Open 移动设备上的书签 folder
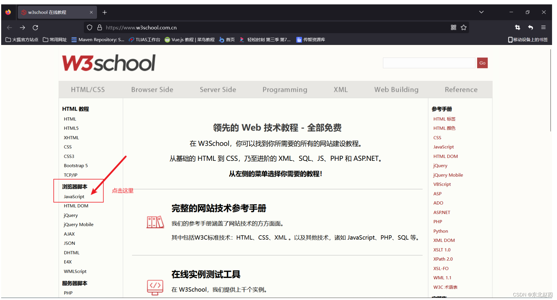Screen dimensions: 557x300 (528, 40)
